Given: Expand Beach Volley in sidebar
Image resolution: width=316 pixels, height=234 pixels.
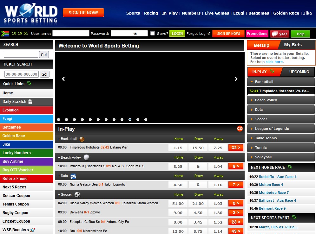Looking at the screenshot, I should click(x=281, y=100).
